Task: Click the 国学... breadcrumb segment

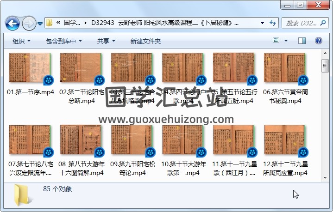Action: [72, 23]
